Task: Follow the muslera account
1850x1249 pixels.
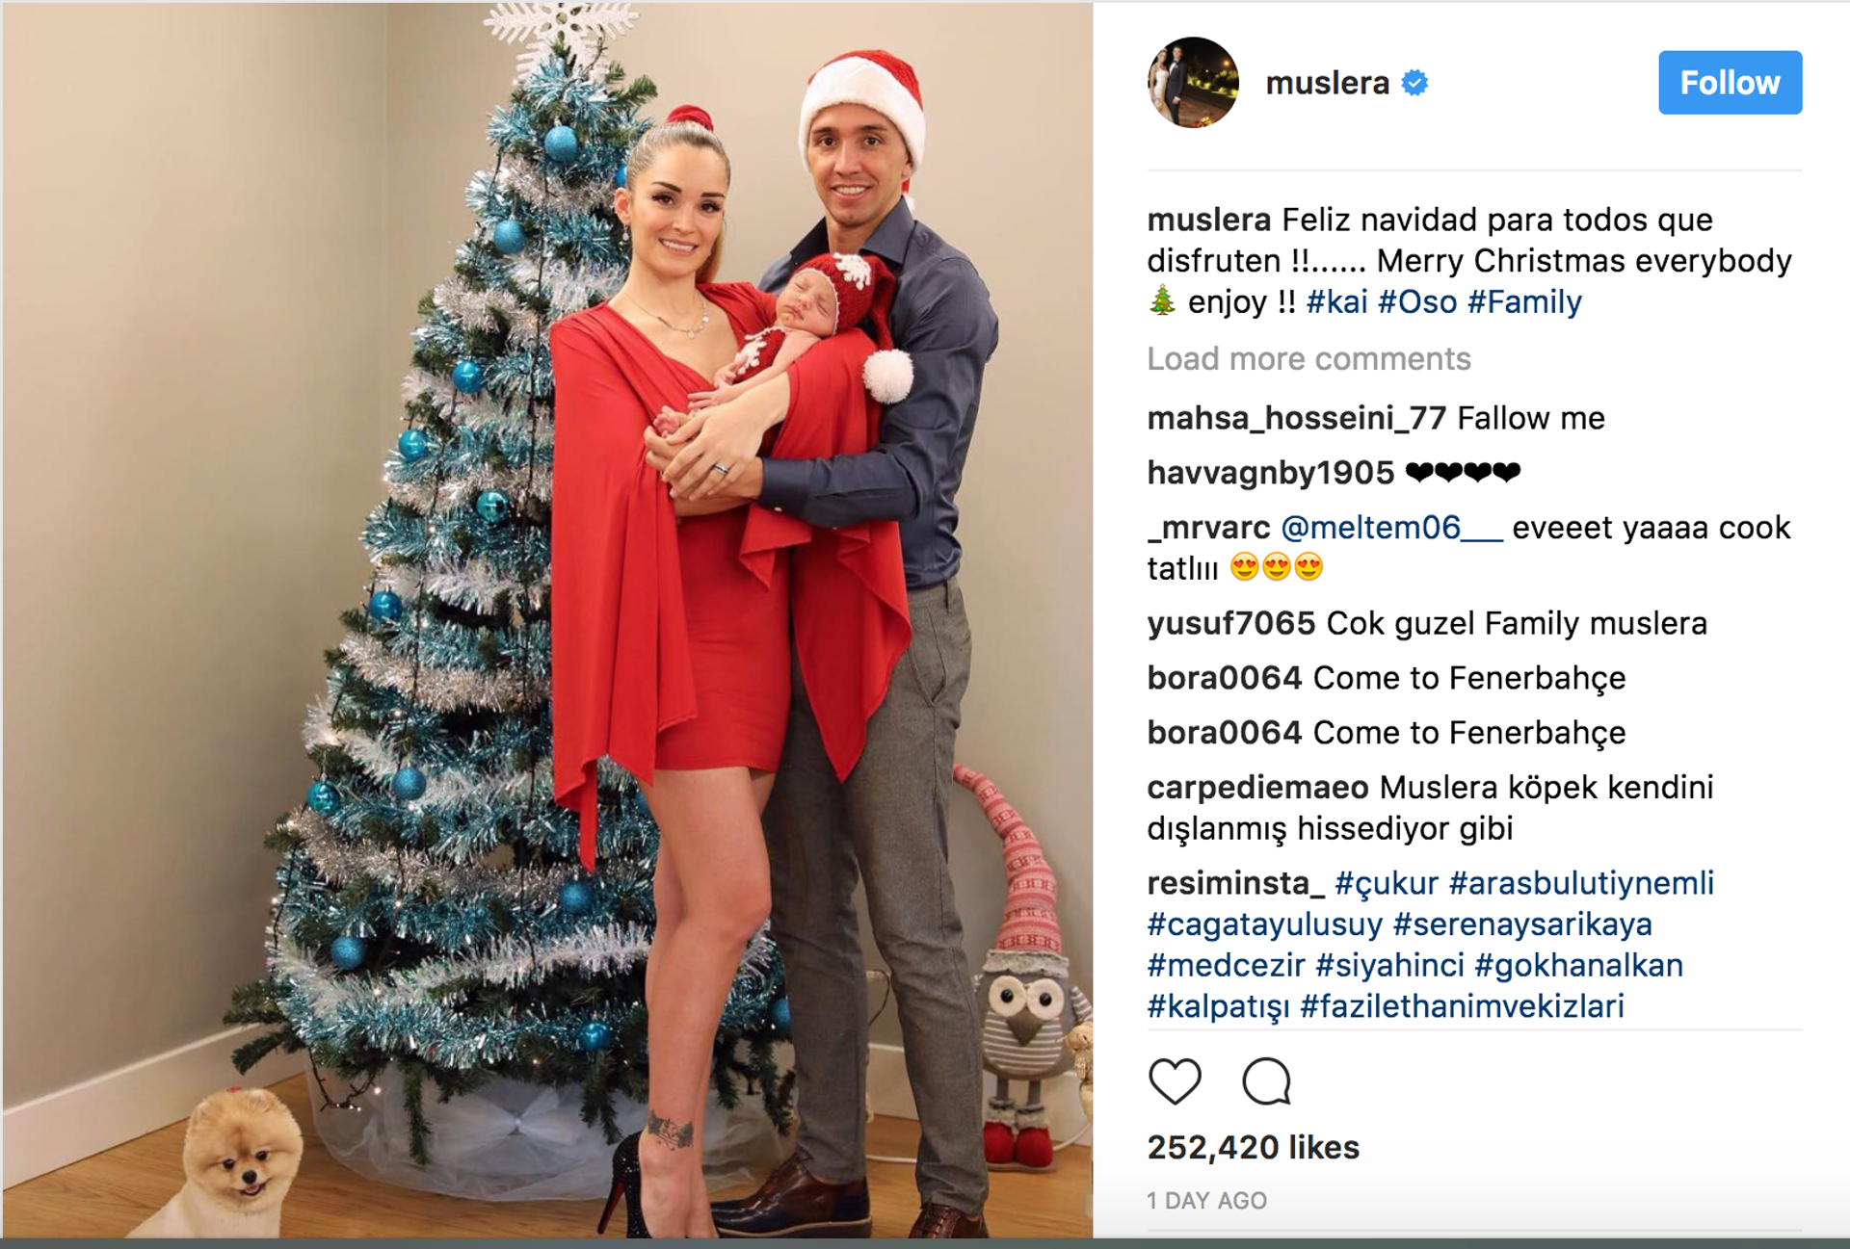Action: coord(1730,83)
